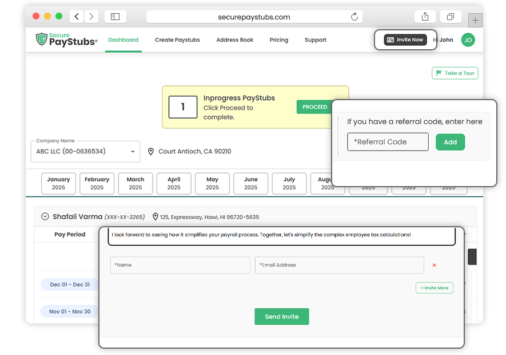
Task: Show all tabs overview icon
Action: pyautogui.click(x=451, y=17)
